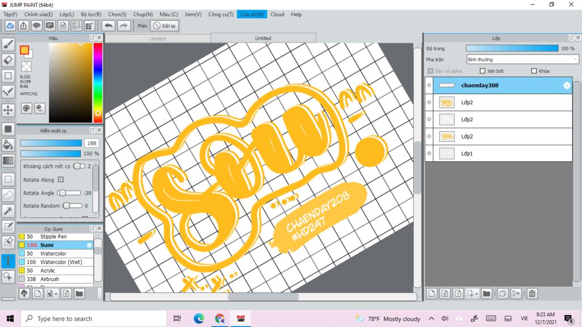The height and width of the screenshot is (327, 582).
Task: Add a layer folder in Lớp panel
Action: (487, 294)
